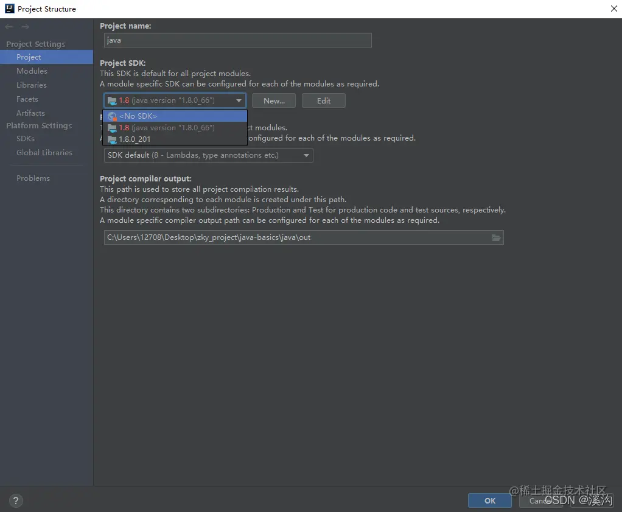Select Project in Project Settings
Viewport: 622px width, 512px height.
(46, 57)
